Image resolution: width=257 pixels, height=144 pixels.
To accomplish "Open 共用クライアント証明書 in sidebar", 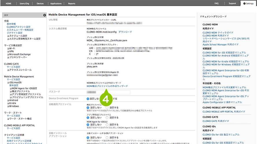I will (x=19, y=141).
